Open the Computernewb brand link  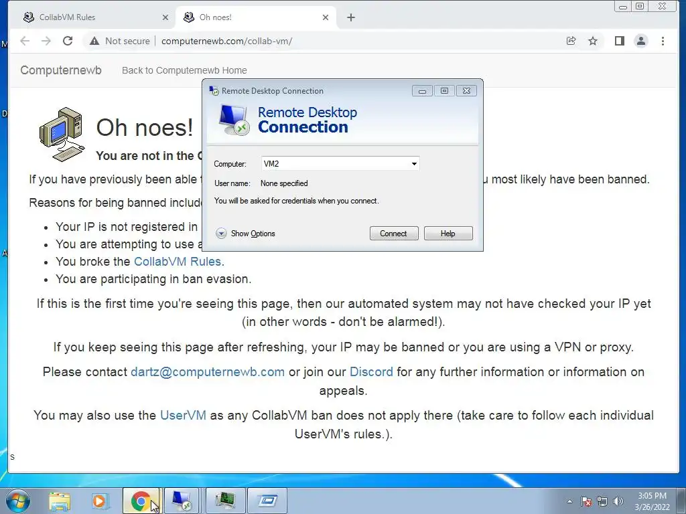click(x=61, y=70)
